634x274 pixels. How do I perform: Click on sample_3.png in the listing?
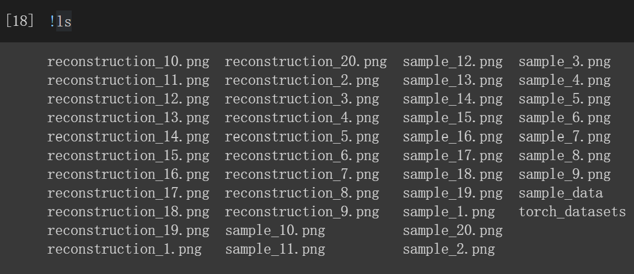pyautogui.click(x=565, y=62)
